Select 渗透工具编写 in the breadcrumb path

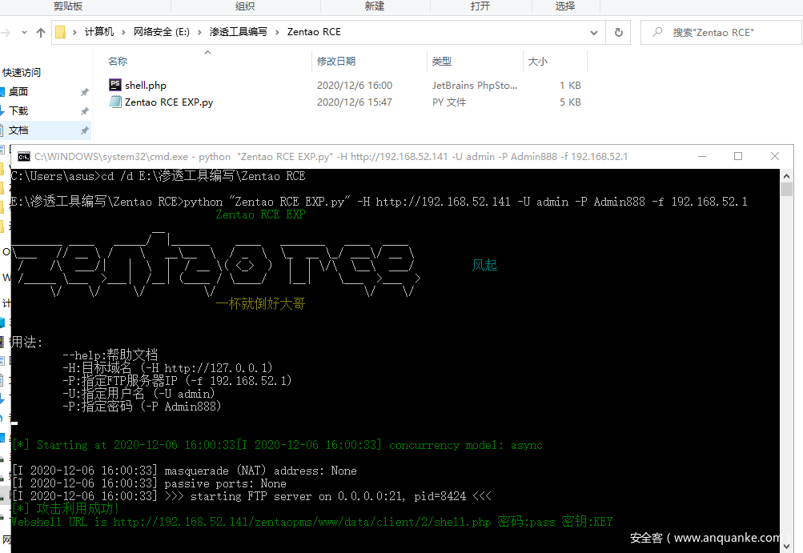(x=238, y=32)
